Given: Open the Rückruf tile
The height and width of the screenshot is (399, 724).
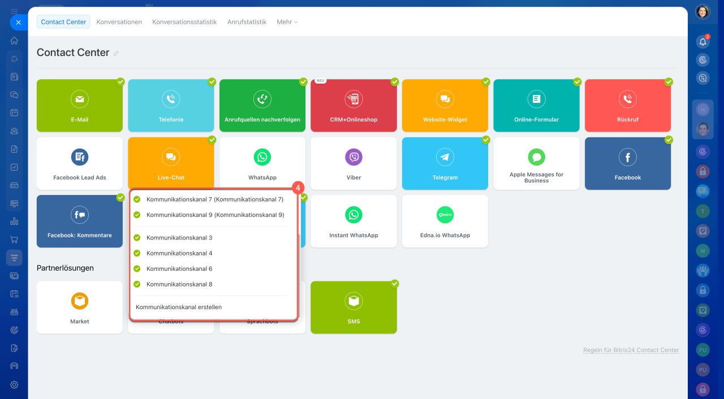Looking at the screenshot, I should (628, 106).
